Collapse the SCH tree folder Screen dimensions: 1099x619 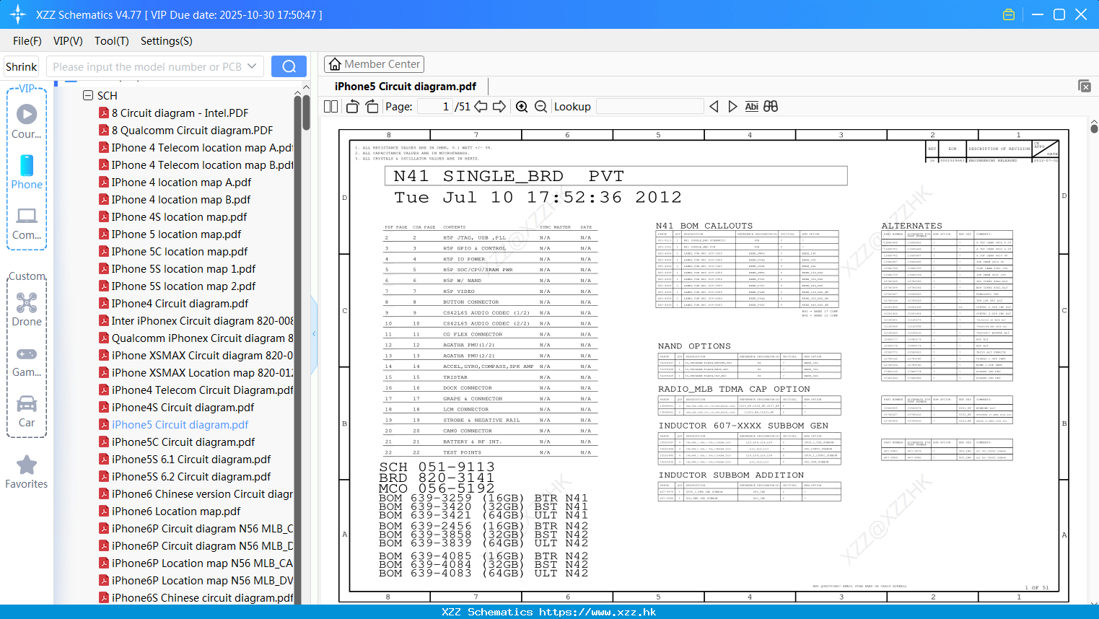point(88,95)
